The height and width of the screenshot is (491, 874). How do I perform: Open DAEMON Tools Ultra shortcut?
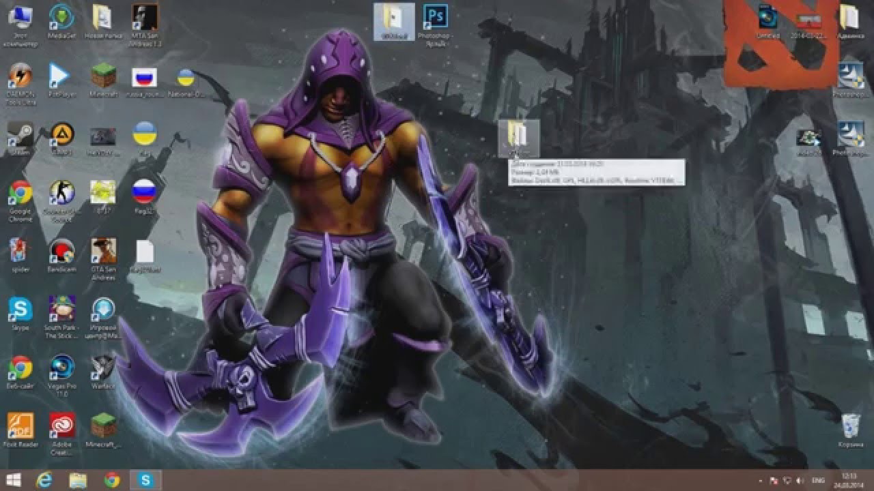pyautogui.click(x=20, y=83)
